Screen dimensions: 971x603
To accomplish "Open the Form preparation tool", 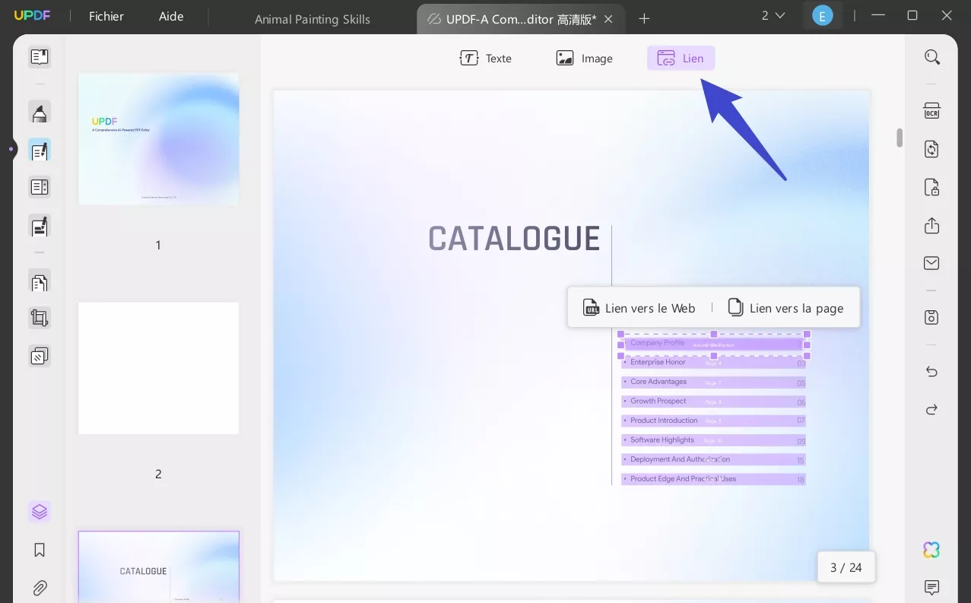I will (x=40, y=187).
